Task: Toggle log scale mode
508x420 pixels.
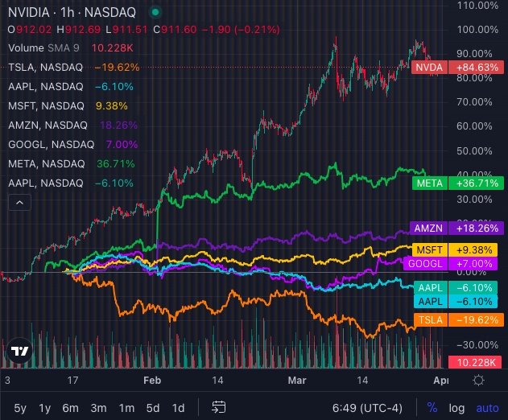Action: pyautogui.click(x=456, y=407)
